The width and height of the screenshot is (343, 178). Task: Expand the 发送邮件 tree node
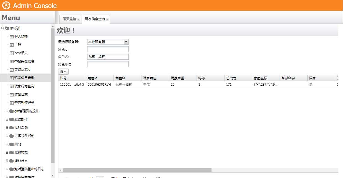[7, 119]
